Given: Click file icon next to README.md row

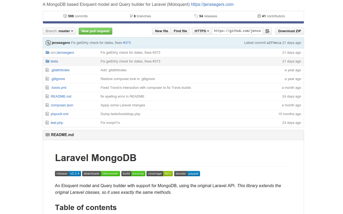Looking at the screenshot, I should (x=47, y=96).
